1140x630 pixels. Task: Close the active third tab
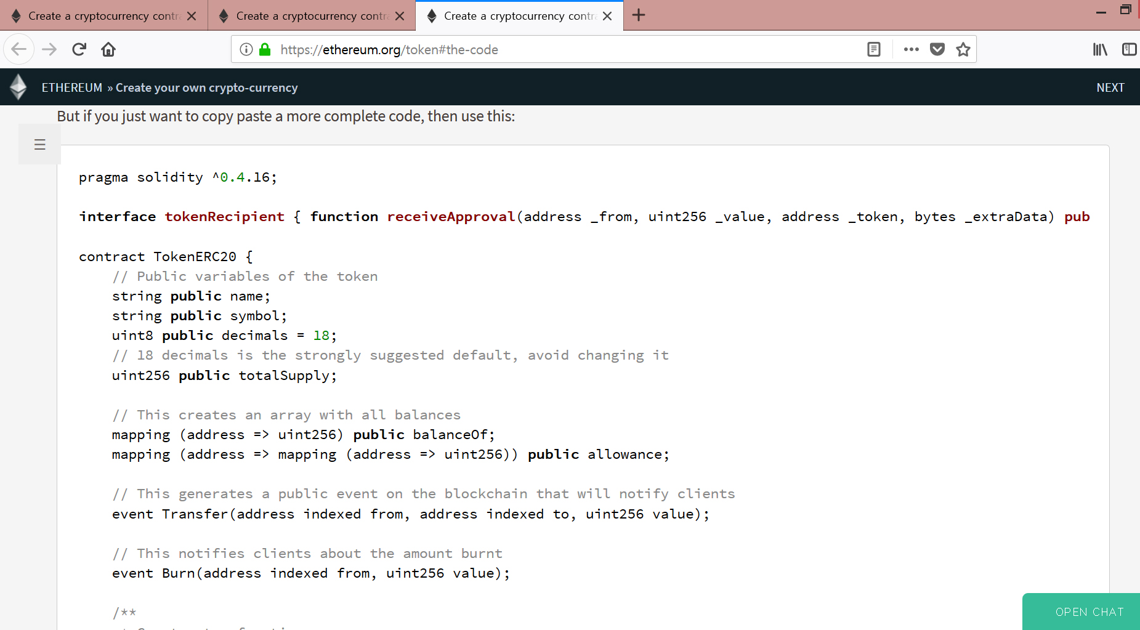click(x=608, y=16)
